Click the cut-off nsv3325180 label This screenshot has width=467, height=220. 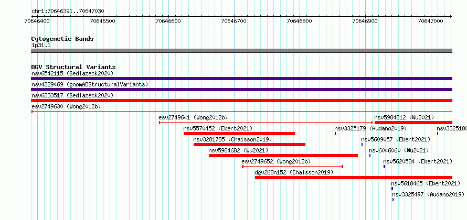451,128
